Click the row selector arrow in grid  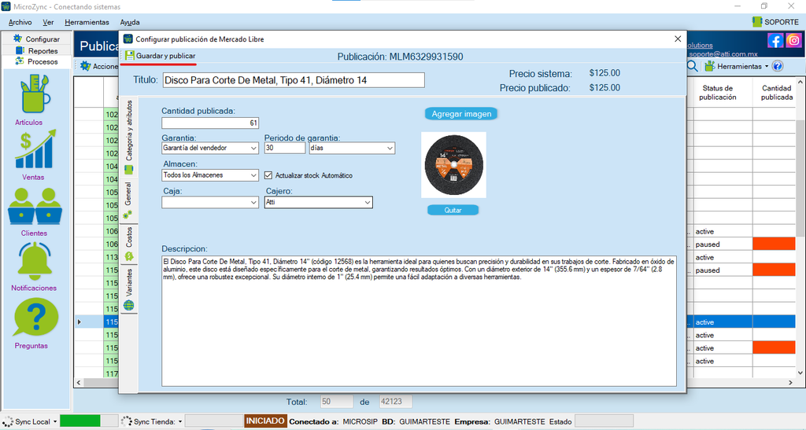coord(79,322)
